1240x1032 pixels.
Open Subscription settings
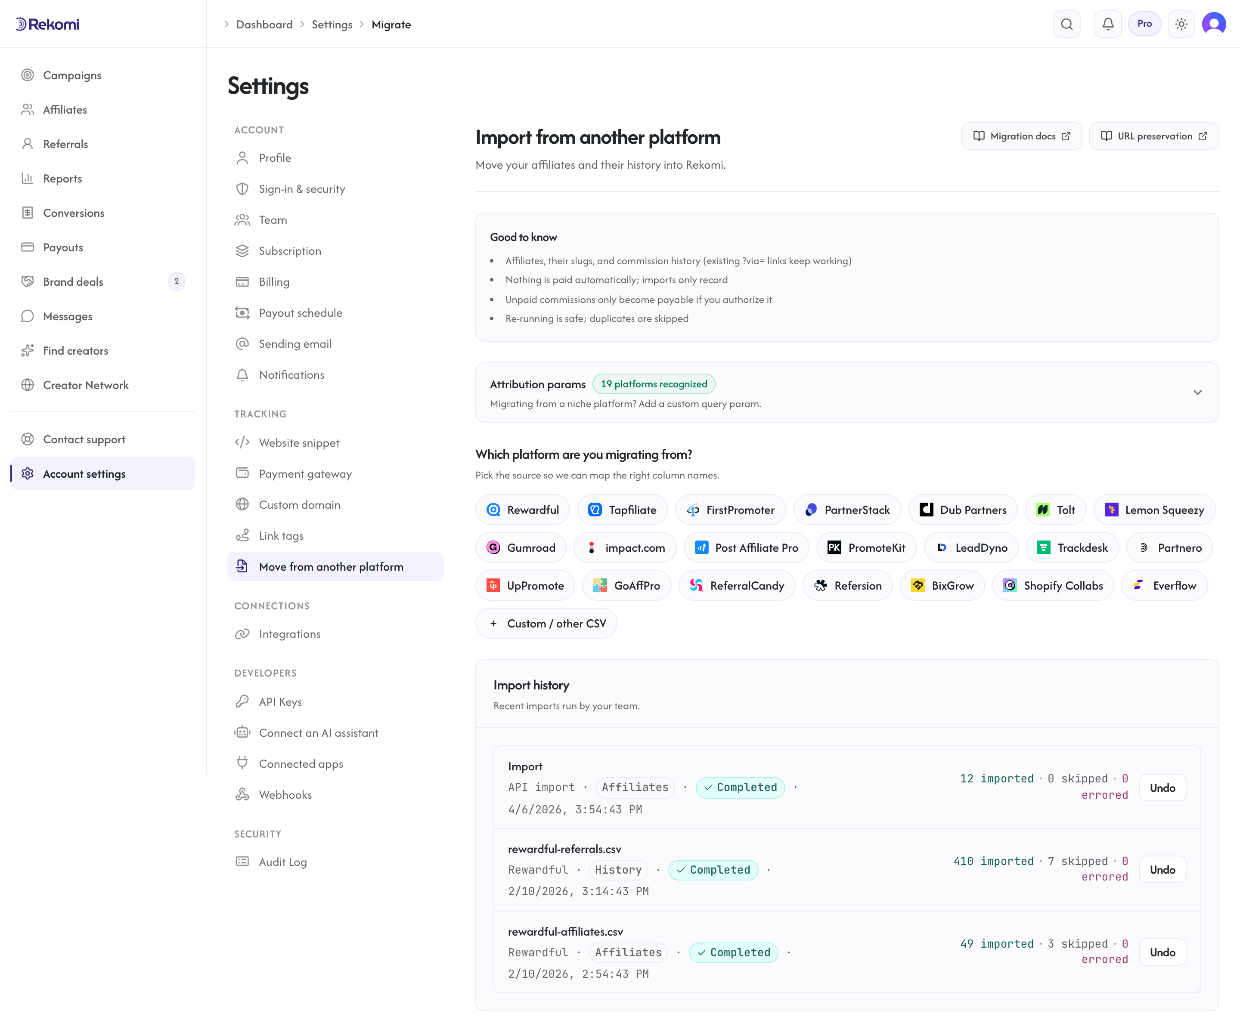[x=335, y=251]
